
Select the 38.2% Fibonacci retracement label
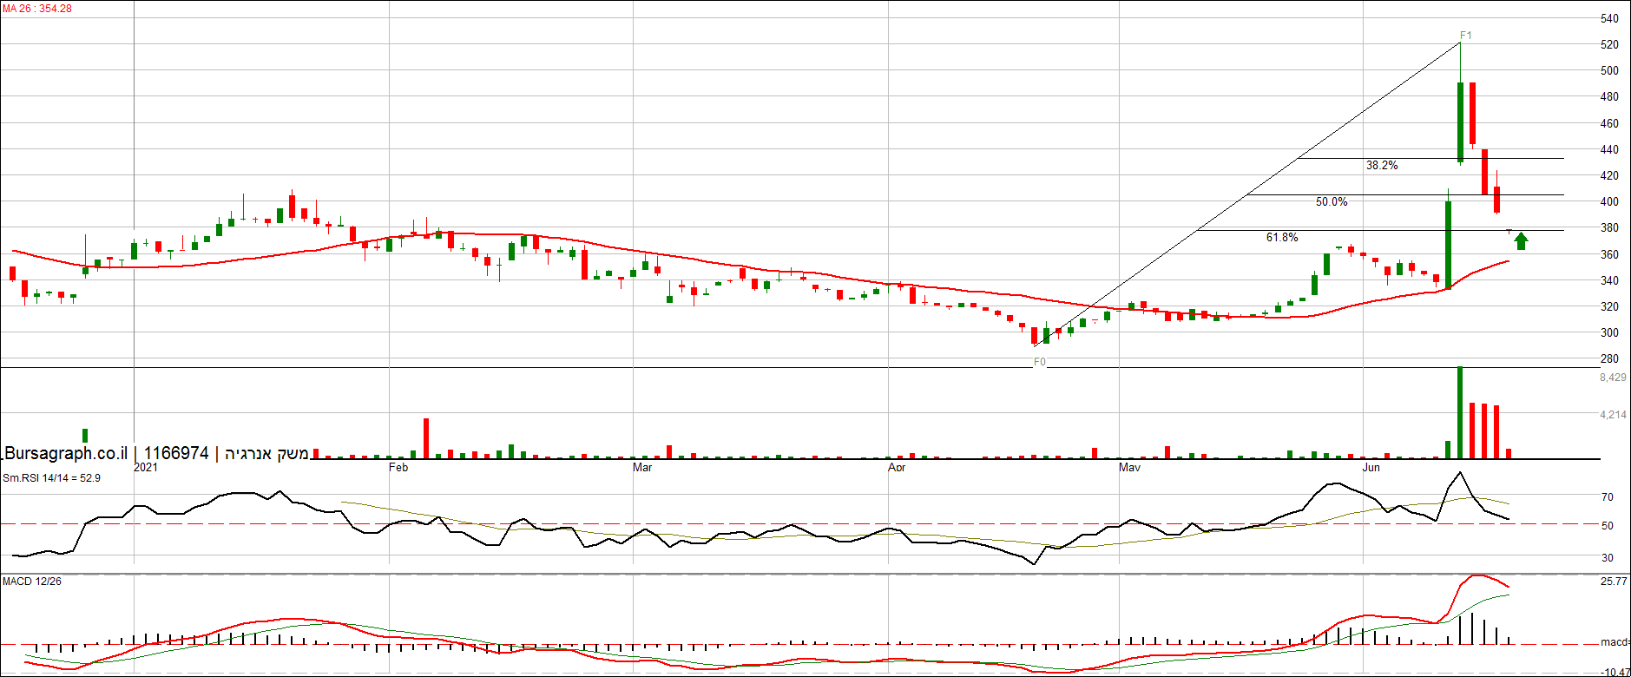[1381, 165]
